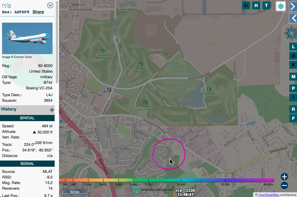This screenshot has height=197, width=297.
Task: Click the altitude value 30,000 ft
Action: [x=45, y=132]
